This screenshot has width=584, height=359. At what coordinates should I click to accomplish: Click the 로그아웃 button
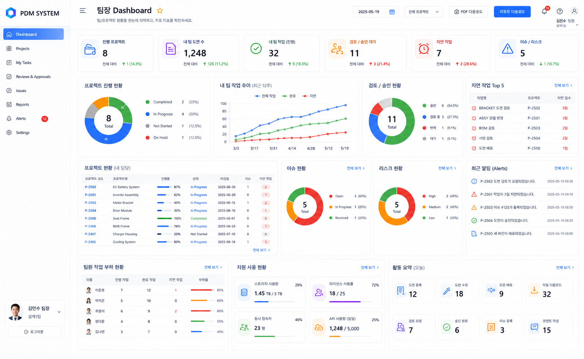[35, 332]
